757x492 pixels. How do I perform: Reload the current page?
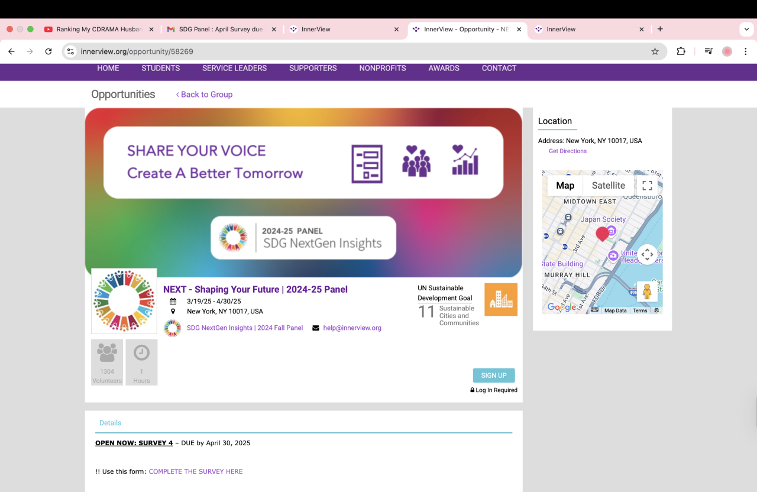click(48, 51)
